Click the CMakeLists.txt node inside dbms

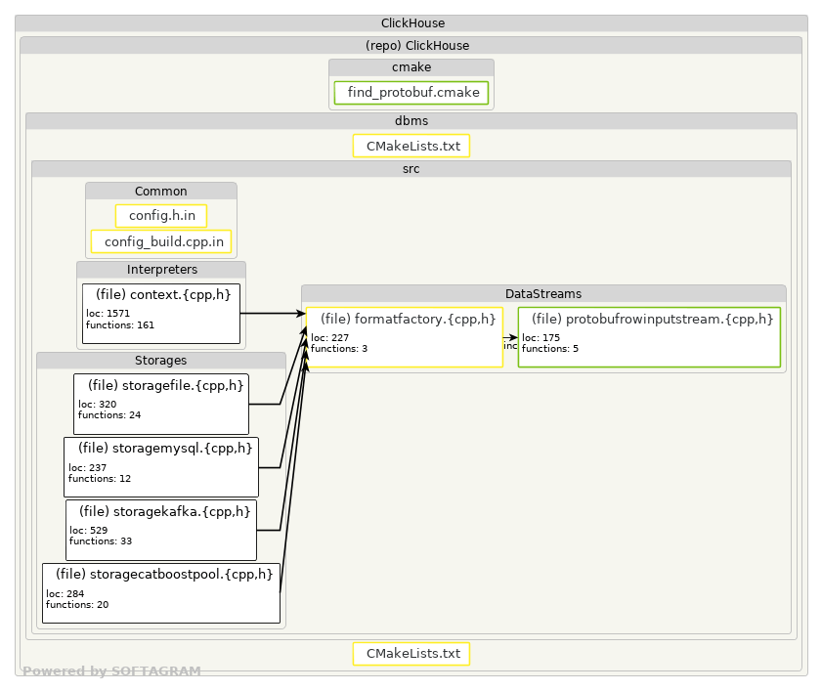[x=411, y=146]
